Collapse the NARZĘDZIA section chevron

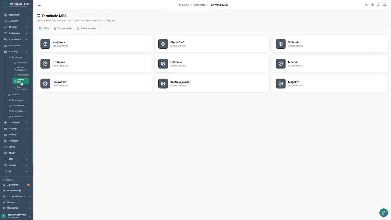(29, 180)
